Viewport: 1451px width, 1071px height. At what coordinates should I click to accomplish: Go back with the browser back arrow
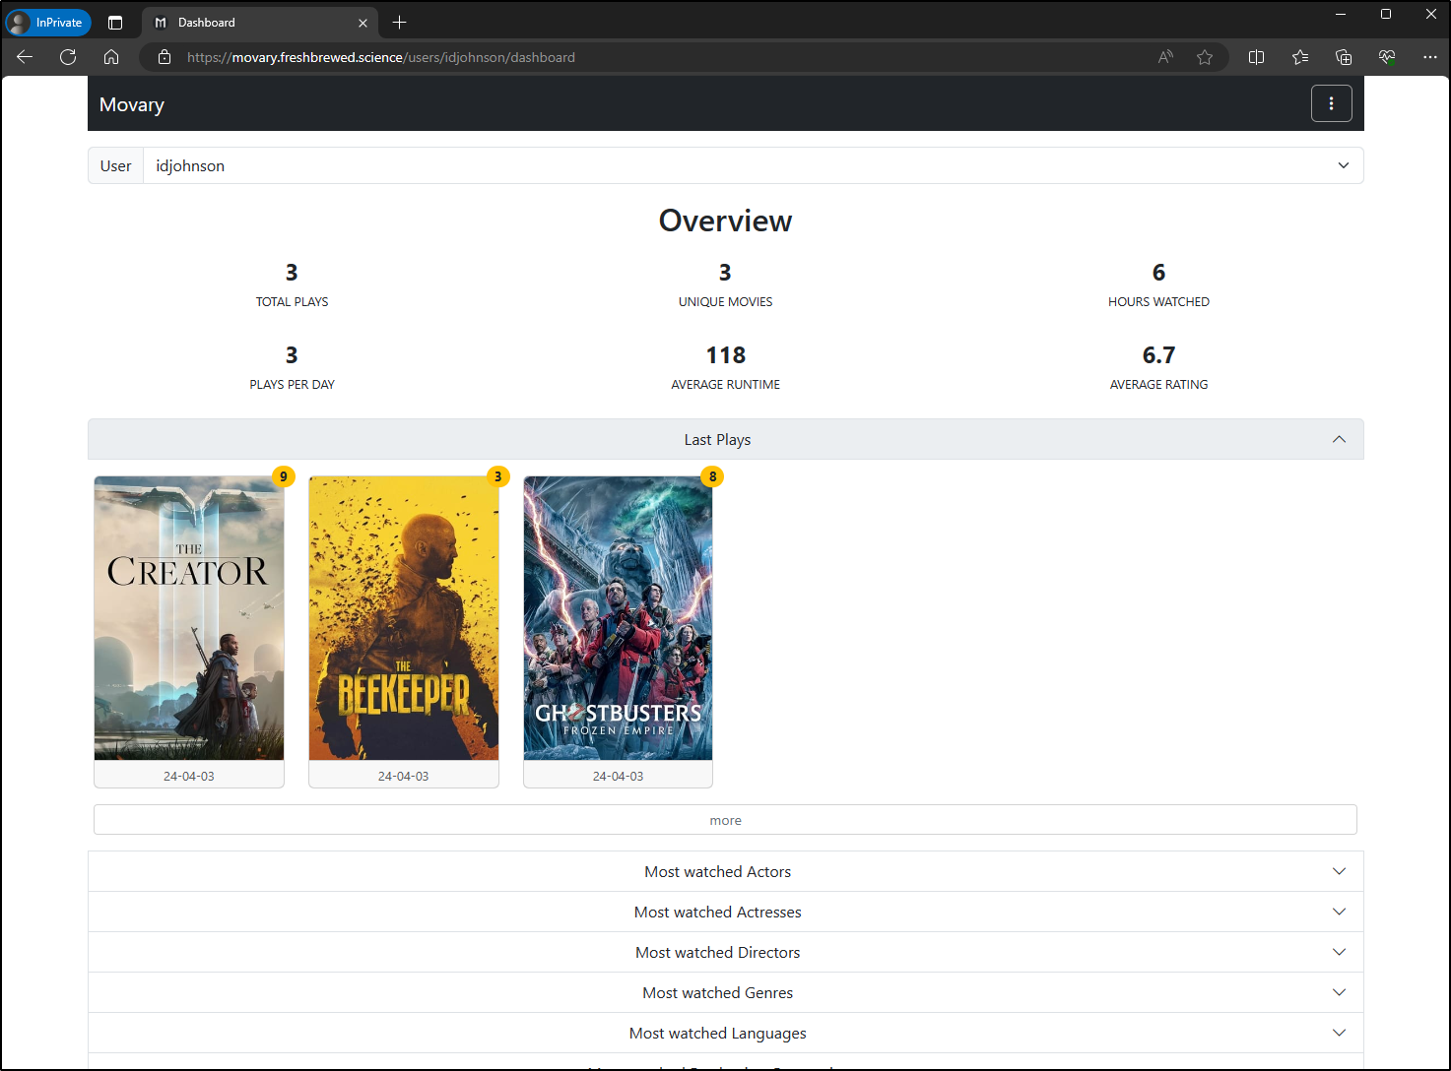pyautogui.click(x=25, y=57)
